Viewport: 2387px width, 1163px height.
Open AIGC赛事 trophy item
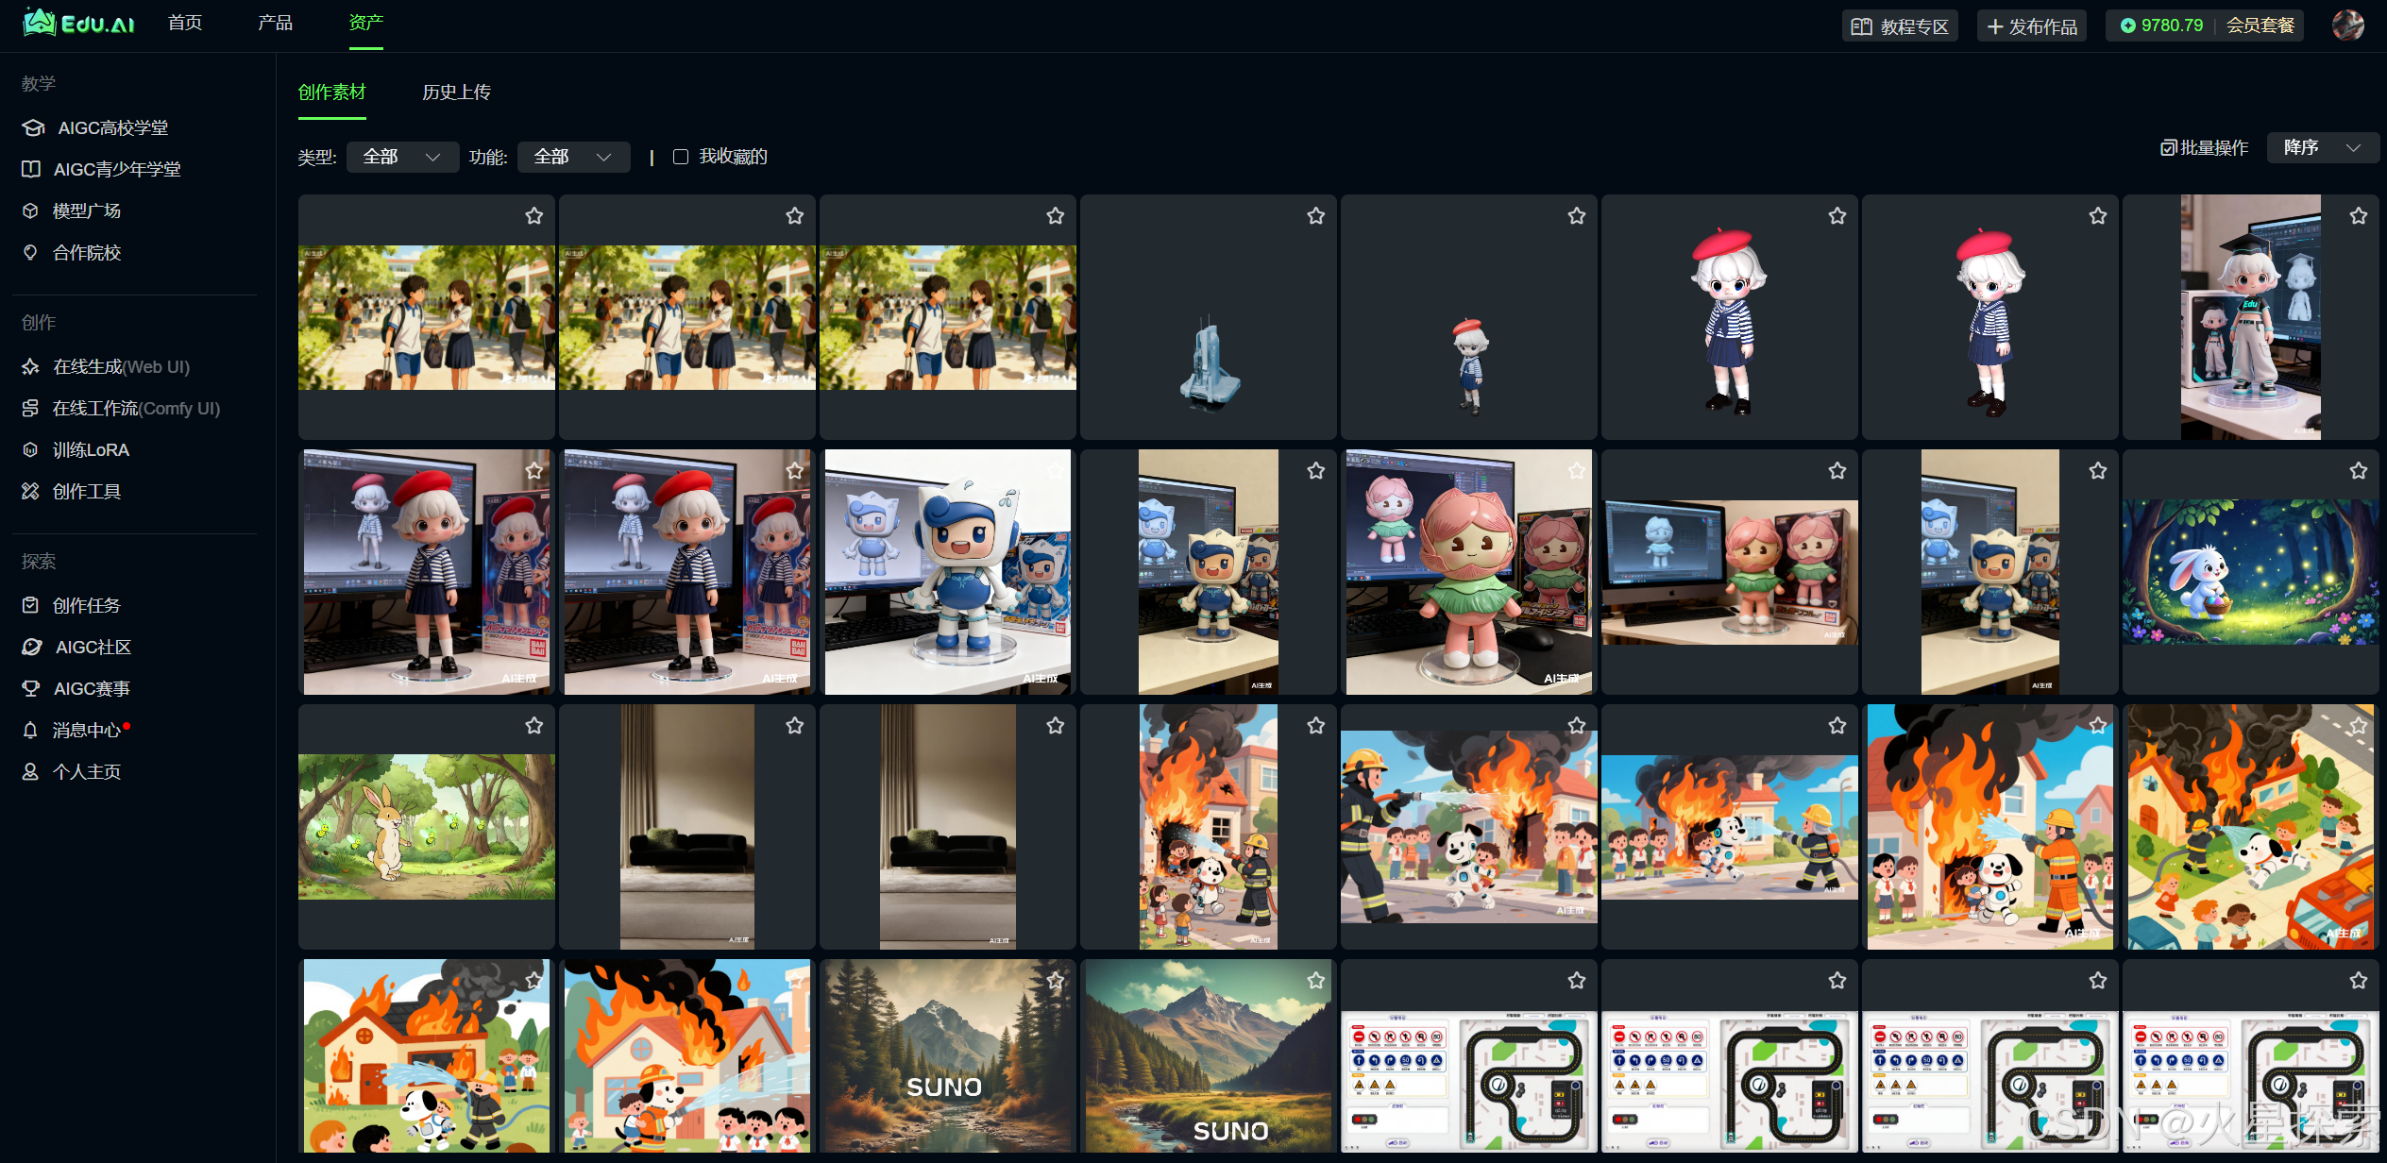click(x=91, y=689)
